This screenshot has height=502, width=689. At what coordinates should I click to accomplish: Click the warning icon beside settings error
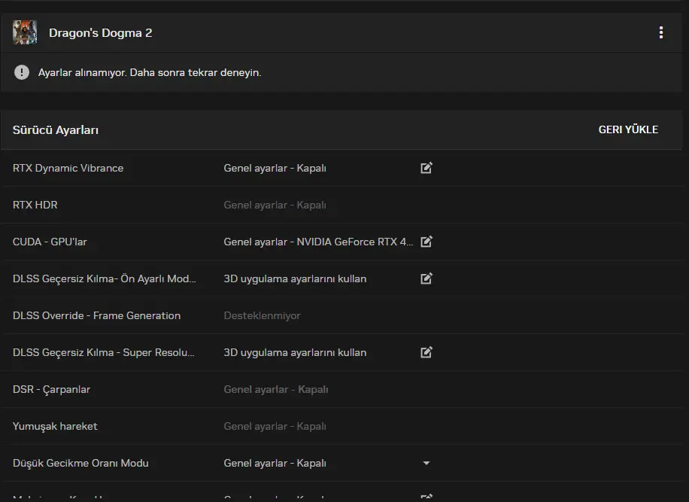pos(22,72)
